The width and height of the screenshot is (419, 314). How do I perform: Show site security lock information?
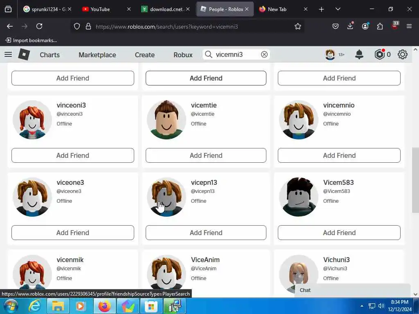click(88, 27)
